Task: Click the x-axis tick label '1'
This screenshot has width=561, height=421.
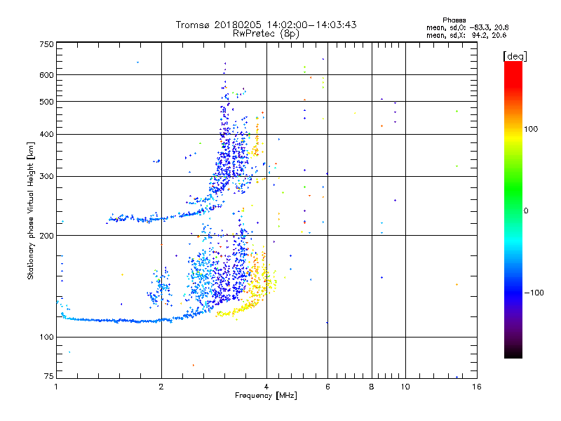Action: [x=56, y=387]
